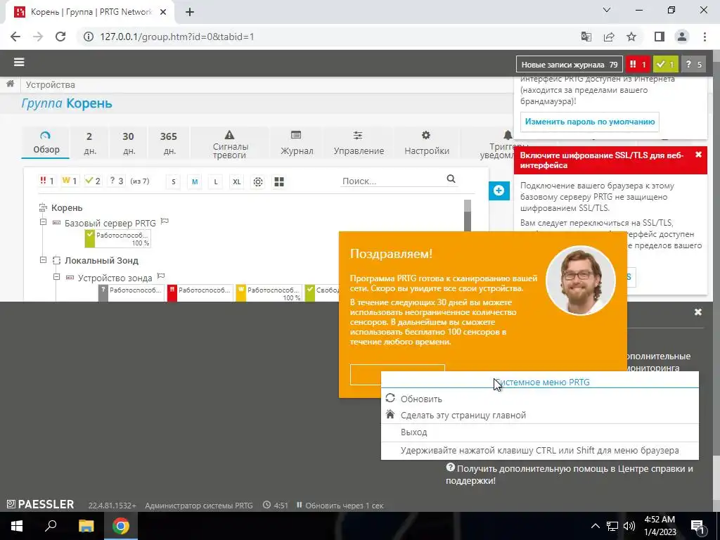The image size is (720, 540).
Task: Switch to the 30 дн. tab
Action: 129,143
